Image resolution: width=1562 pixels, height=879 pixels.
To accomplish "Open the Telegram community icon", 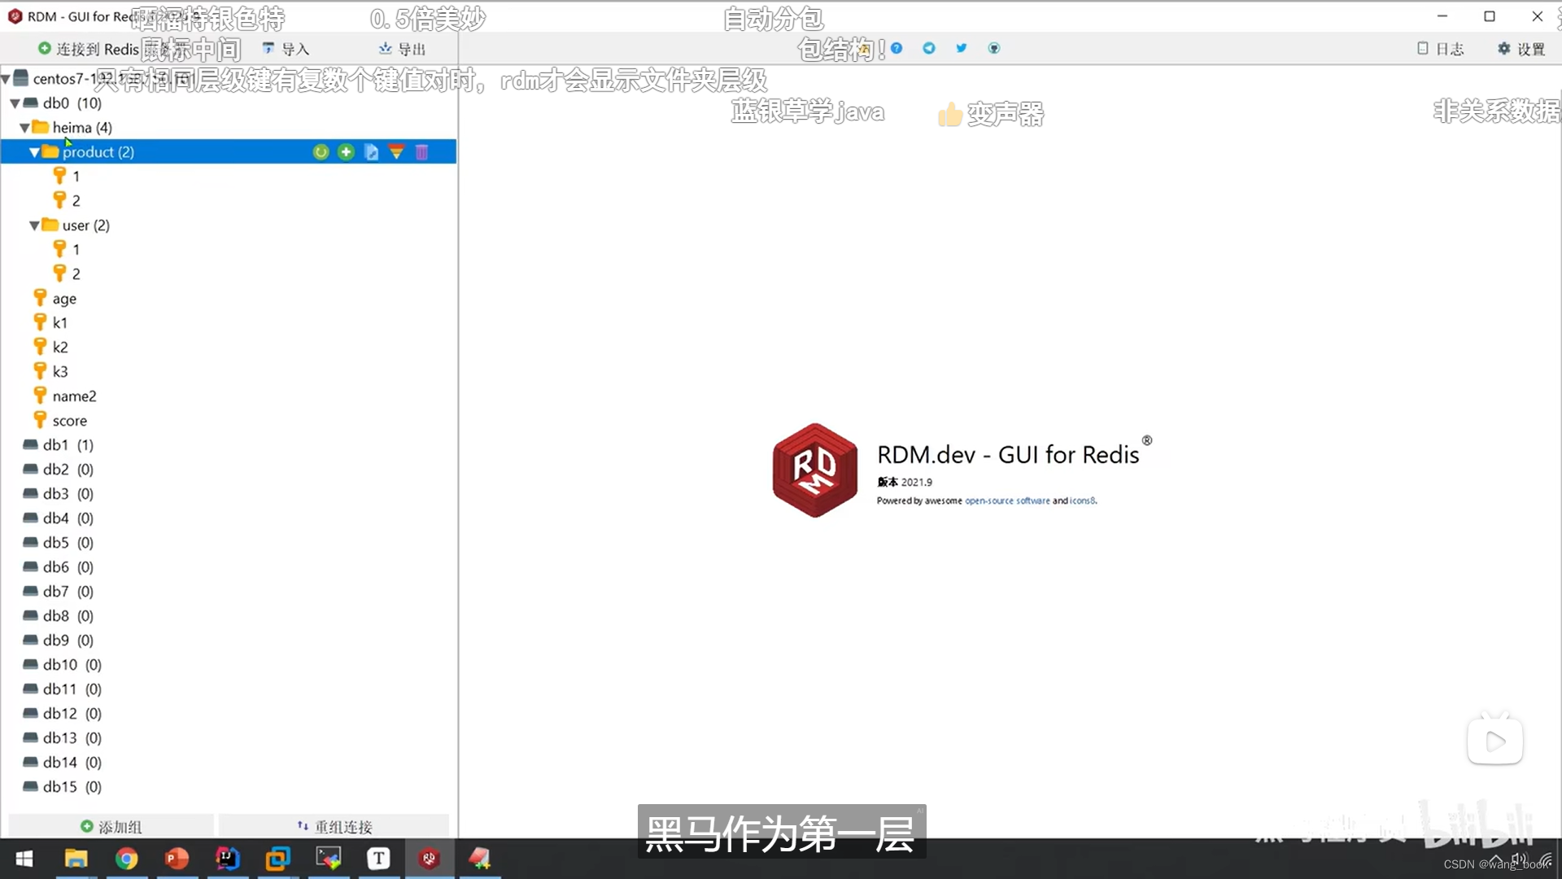I will [929, 48].
